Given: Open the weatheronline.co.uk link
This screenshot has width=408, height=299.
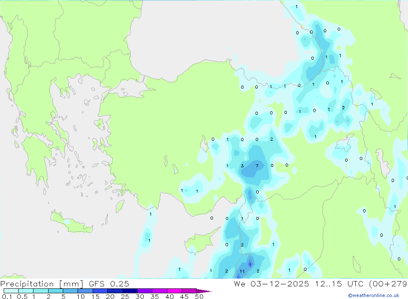Looking at the screenshot, I should [x=374, y=295].
